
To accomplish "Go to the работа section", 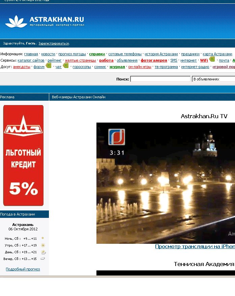I will point(106,60).
